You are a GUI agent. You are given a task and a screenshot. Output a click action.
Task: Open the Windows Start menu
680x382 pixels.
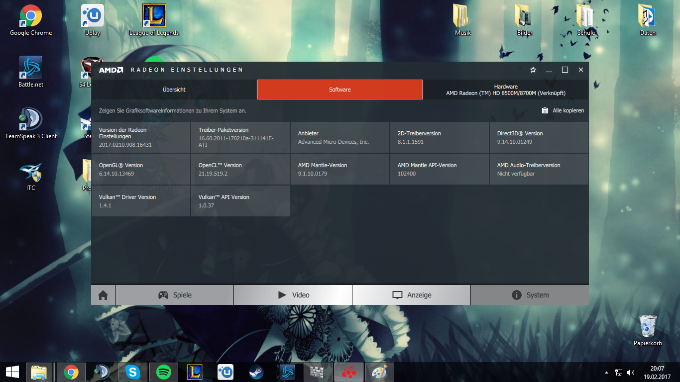[x=12, y=372]
